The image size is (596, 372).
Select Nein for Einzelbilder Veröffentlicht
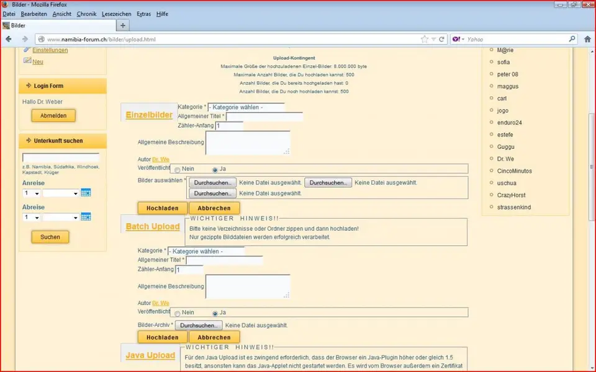(177, 170)
